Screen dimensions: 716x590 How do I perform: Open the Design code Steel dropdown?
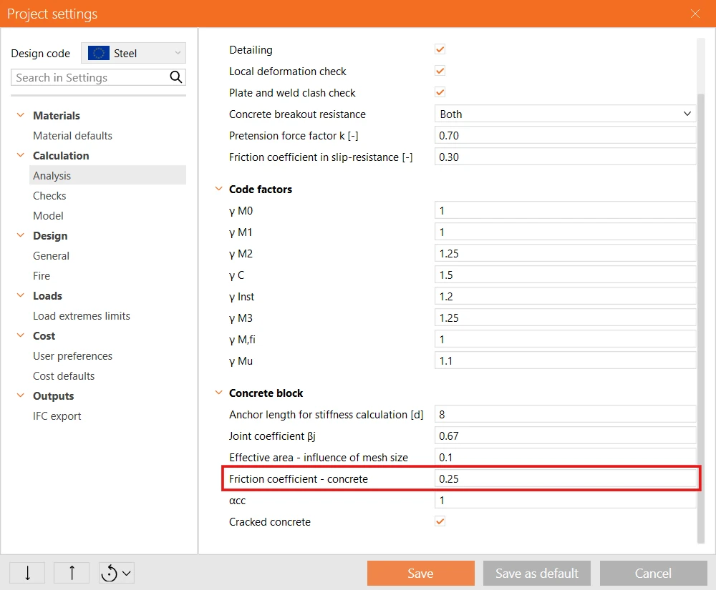133,54
